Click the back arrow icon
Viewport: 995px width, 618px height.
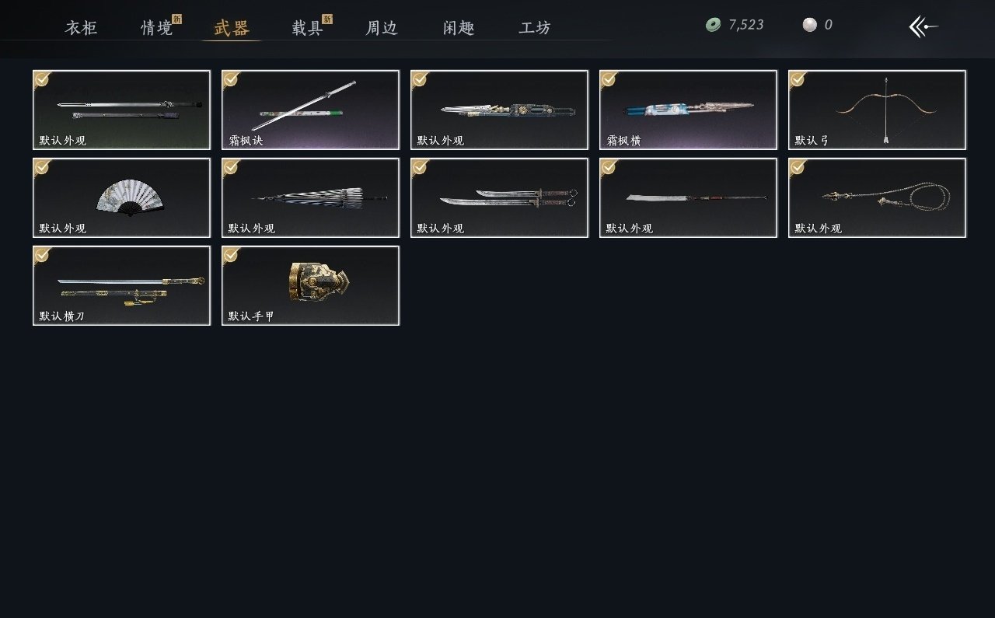tap(923, 26)
